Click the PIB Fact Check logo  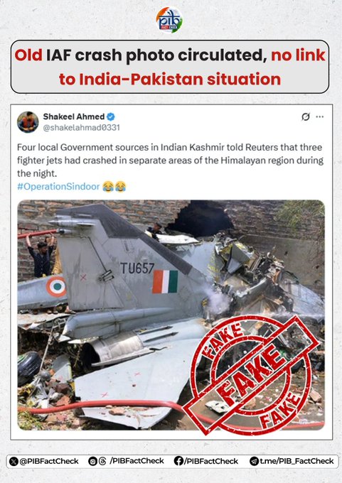click(x=169, y=20)
